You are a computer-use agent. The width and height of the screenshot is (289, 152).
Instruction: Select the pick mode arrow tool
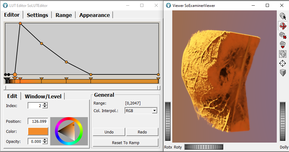point(282,16)
